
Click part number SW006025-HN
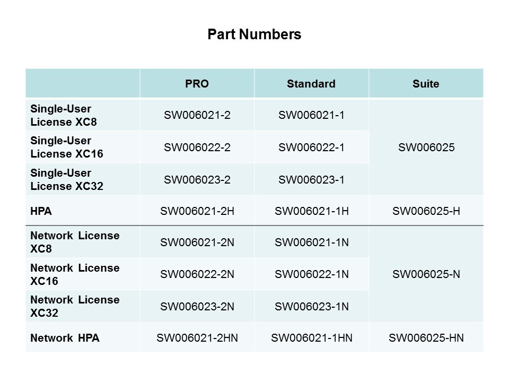click(x=426, y=337)
